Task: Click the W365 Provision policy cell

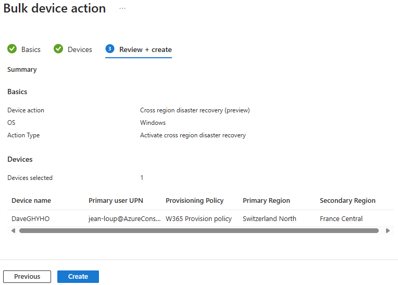Action: coord(198,218)
